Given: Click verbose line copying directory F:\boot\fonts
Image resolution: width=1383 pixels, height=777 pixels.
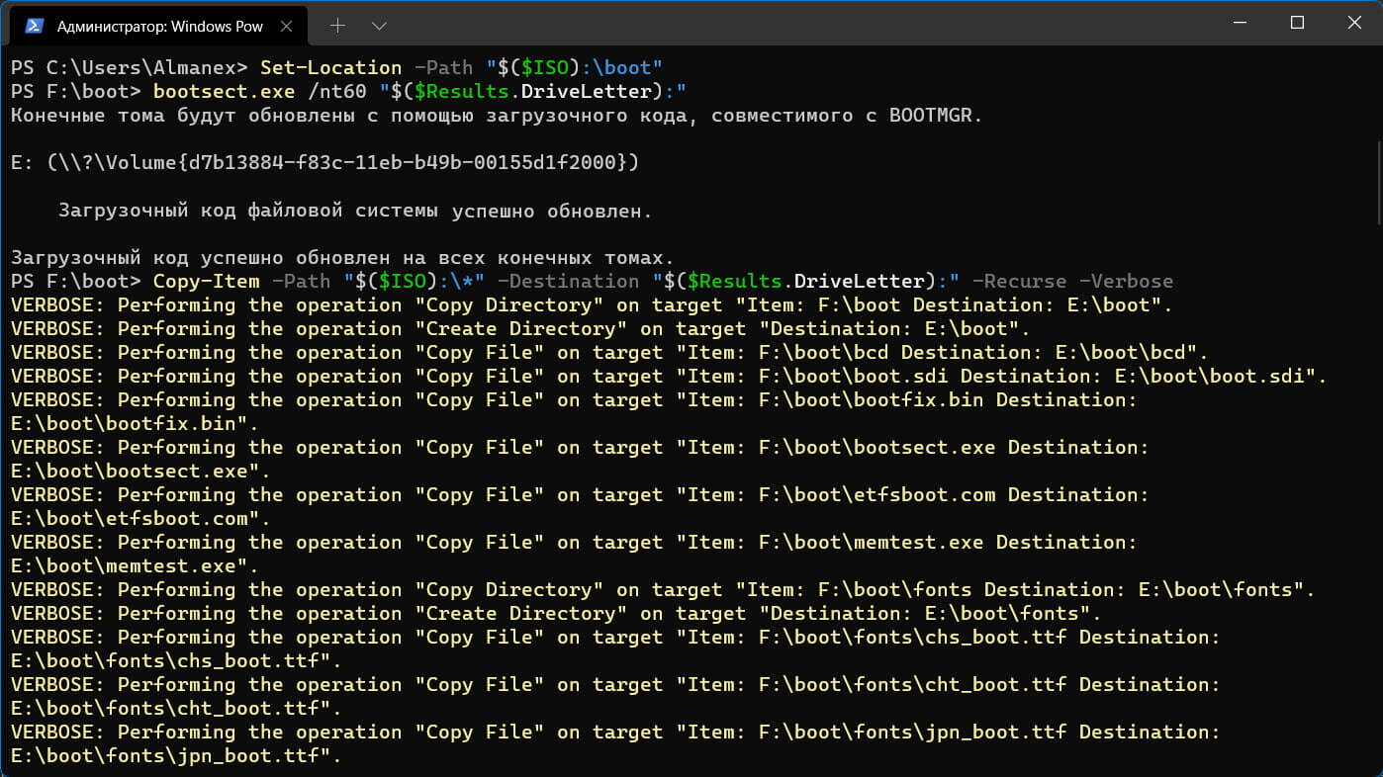Looking at the screenshot, I should [663, 589].
